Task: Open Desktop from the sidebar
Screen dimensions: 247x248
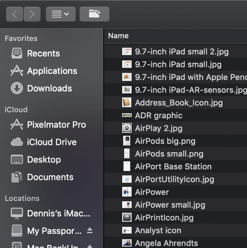Action: tap(44, 160)
